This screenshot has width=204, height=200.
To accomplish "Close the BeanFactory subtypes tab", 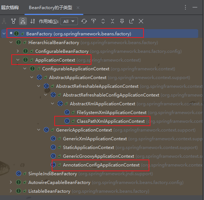I will click(x=78, y=8).
